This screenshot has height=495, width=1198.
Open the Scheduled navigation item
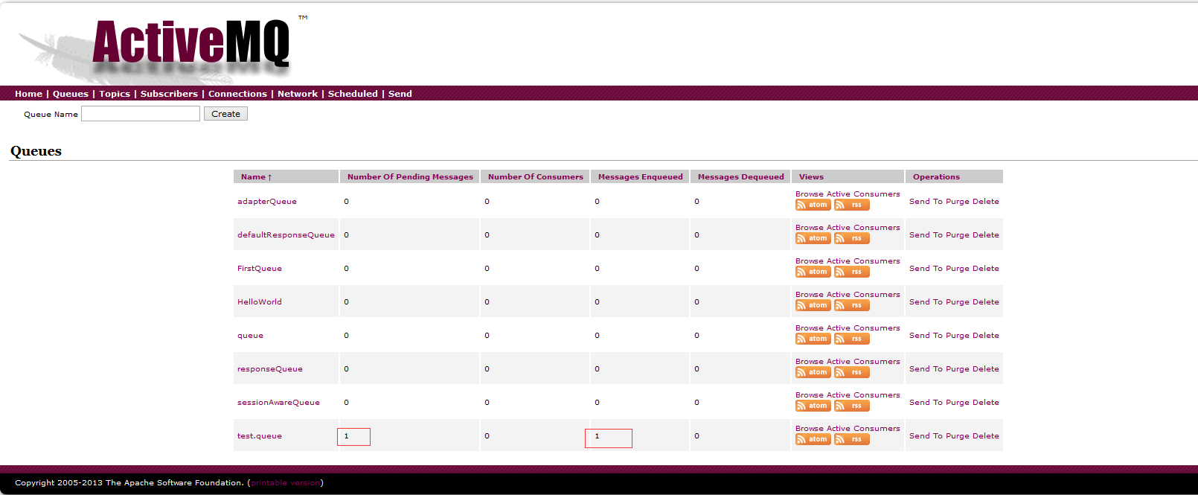coord(353,94)
